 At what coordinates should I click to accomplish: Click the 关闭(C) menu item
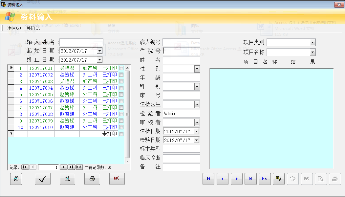pos(33,28)
